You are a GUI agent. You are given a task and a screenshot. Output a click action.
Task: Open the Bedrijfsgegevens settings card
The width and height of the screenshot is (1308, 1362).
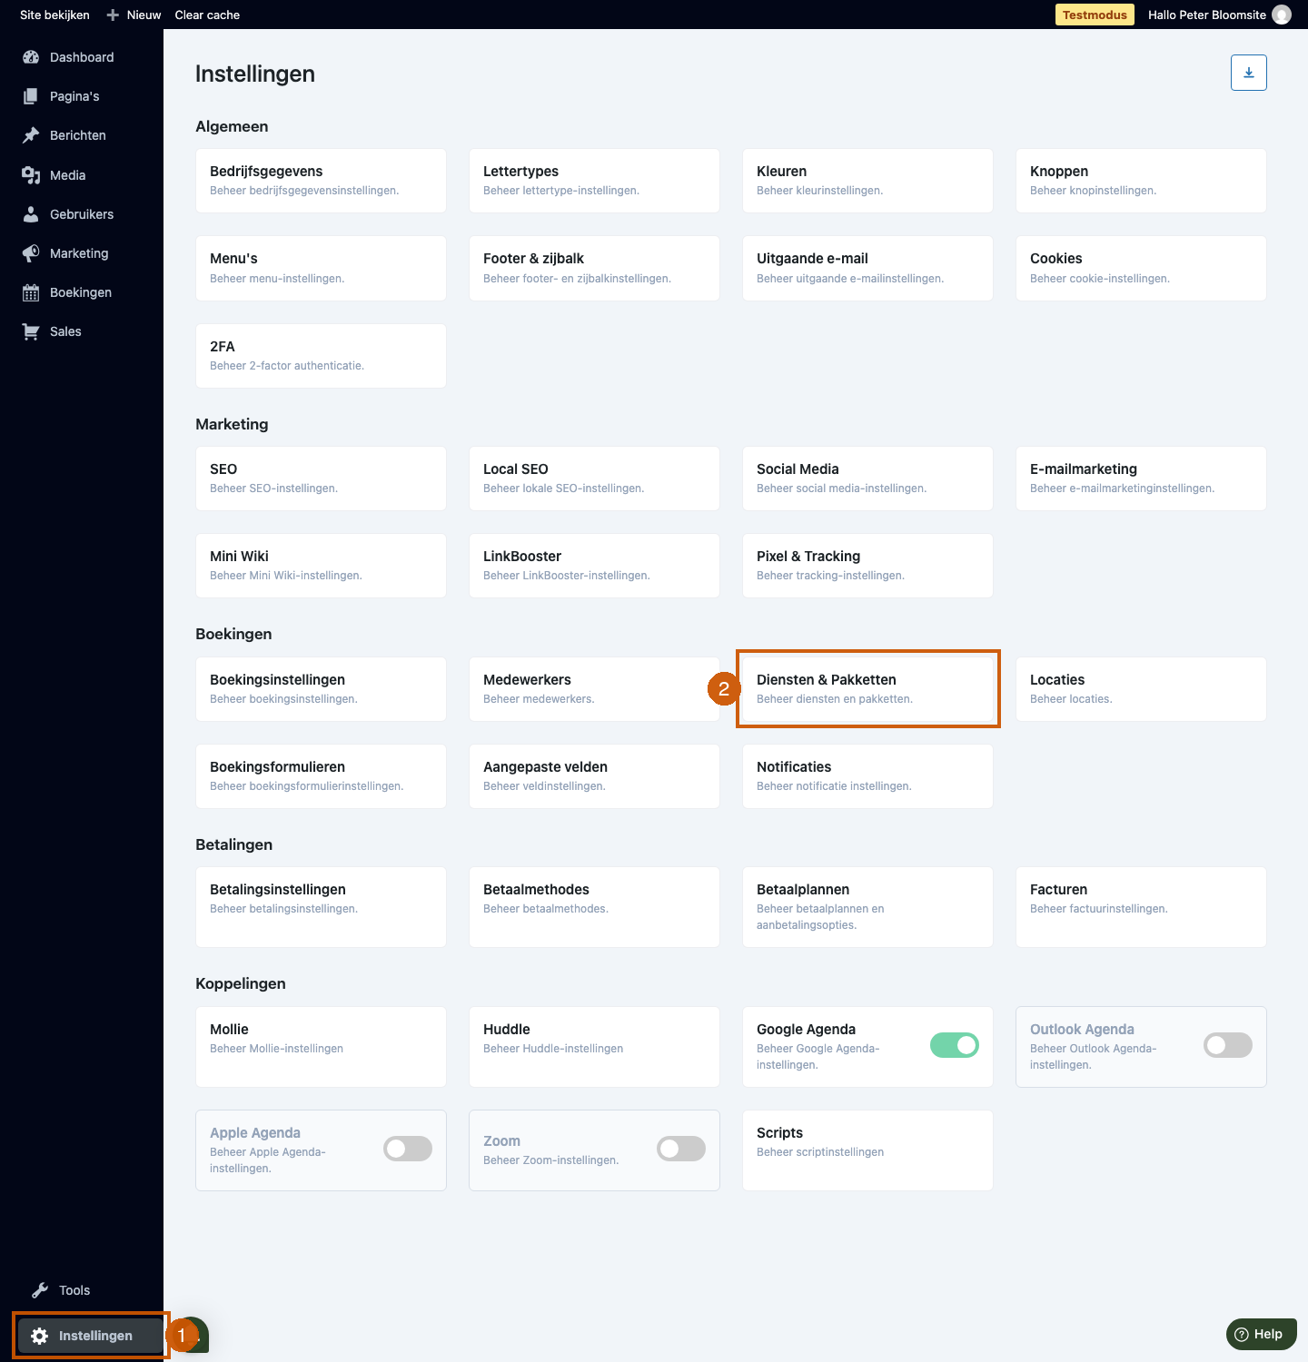tap(321, 181)
